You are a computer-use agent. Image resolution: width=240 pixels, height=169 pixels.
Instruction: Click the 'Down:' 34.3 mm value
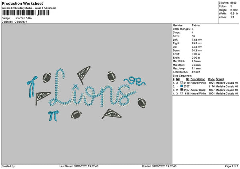pyautogui.click(x=197, y=51)
